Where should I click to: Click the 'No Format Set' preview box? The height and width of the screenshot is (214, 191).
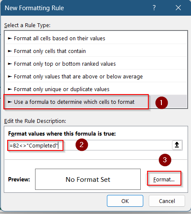coord(88,179)
